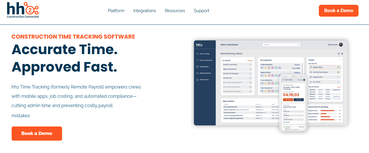369x153 pixels.
Task: Open the dashboard settings gear icon
Action: click(342, 54)
